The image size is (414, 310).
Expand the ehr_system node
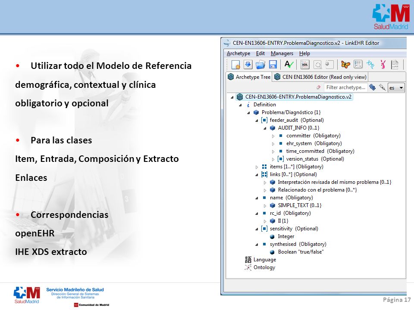(x=273, y=144)
